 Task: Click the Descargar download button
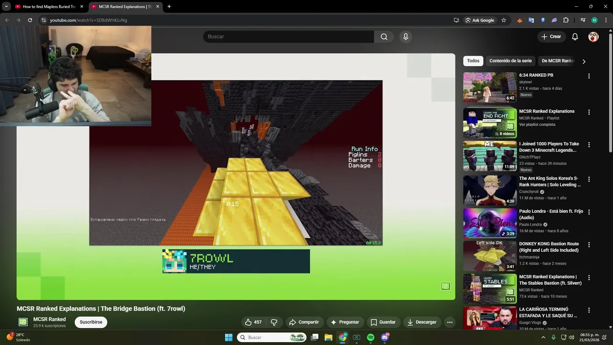[422, 322]
